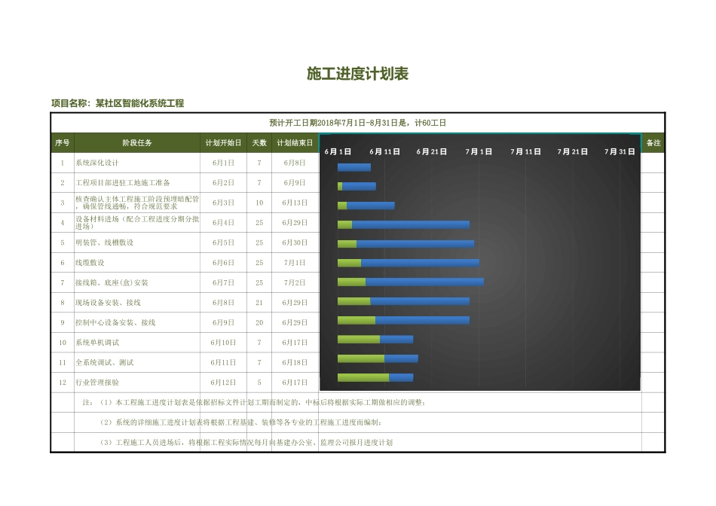Select the Gantt bar for 线缆敷设
716x506 pixels.
(407, 263)
